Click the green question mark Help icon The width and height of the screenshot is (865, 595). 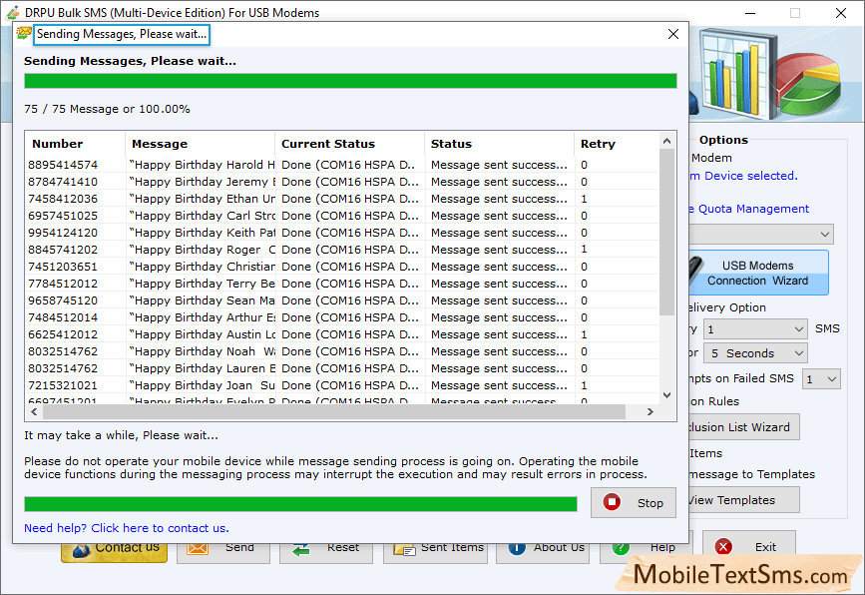tap(621, 547)
